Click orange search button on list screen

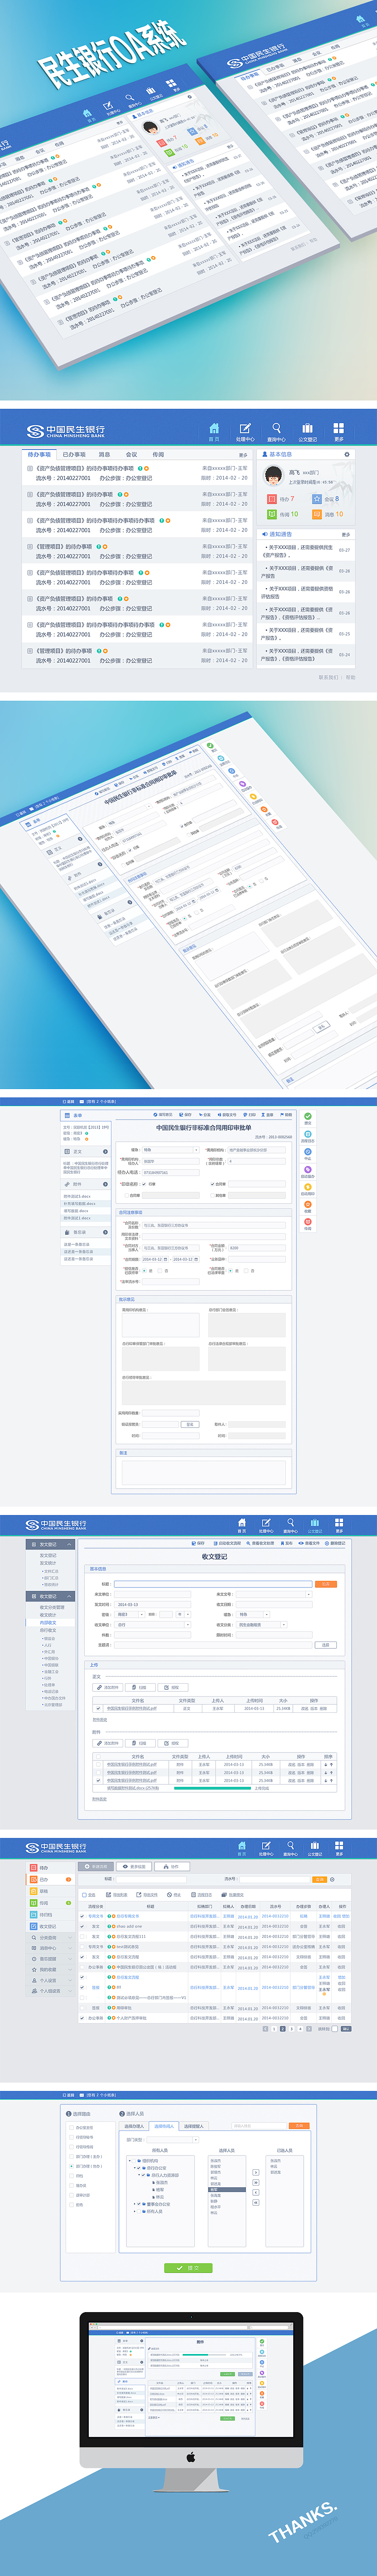click(x=320, y=1879)
